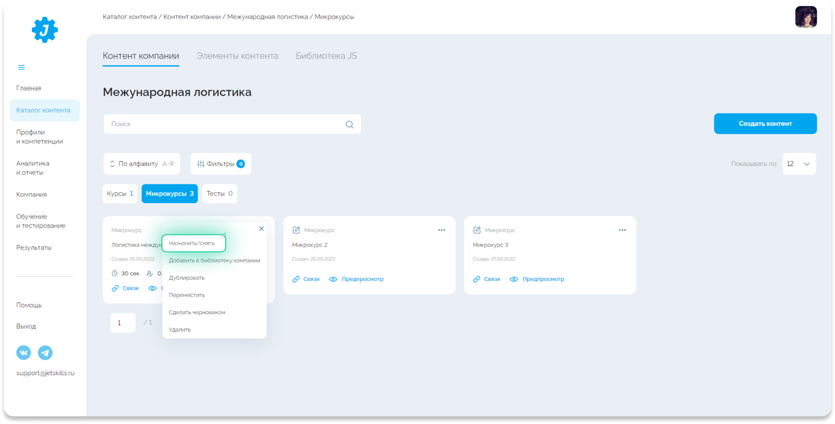Open Каталог контента sidebar item

pos(45,110)
